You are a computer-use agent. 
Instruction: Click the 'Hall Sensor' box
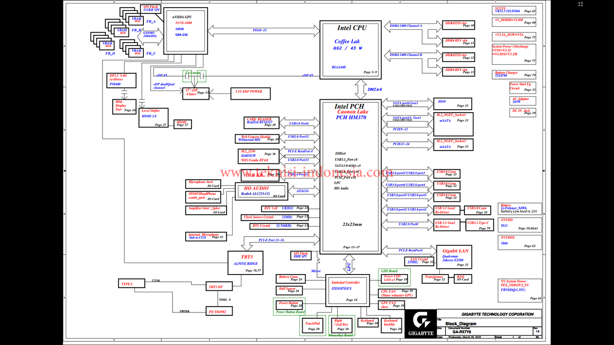click(x=289, y=289)
